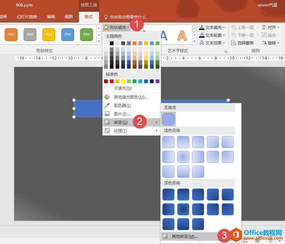Open the 组合 group dropdown
Viewport: 285px width, 244px height.
(270, 35)
